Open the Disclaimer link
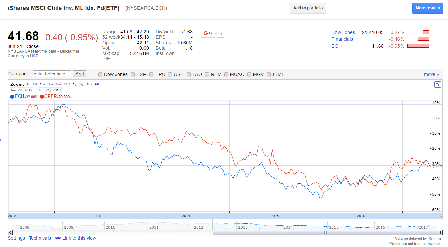This screenshot has width=448, height=247. coord(70,51)
